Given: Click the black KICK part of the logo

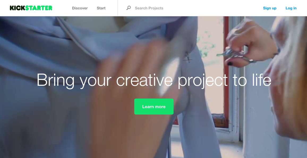Looking at the screenshot, I should (18, 8).
